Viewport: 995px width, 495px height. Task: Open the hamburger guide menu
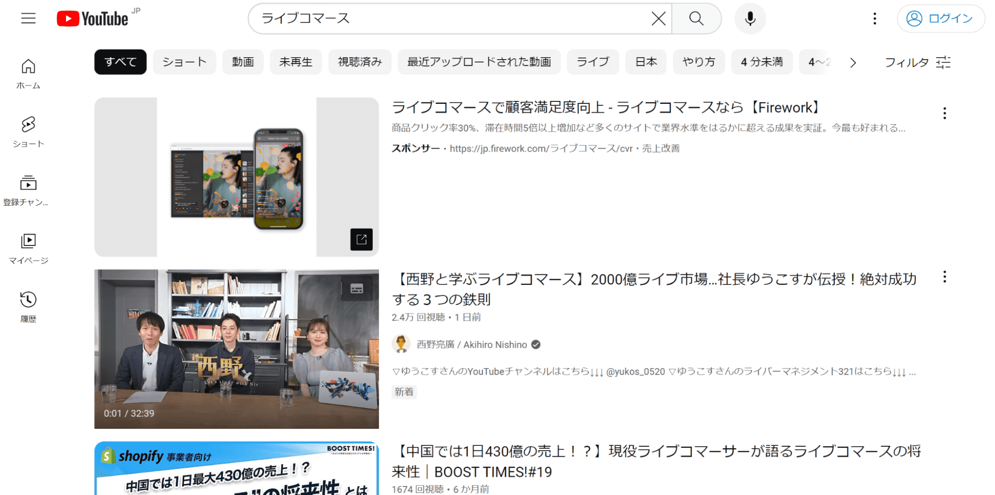point(28,18)
